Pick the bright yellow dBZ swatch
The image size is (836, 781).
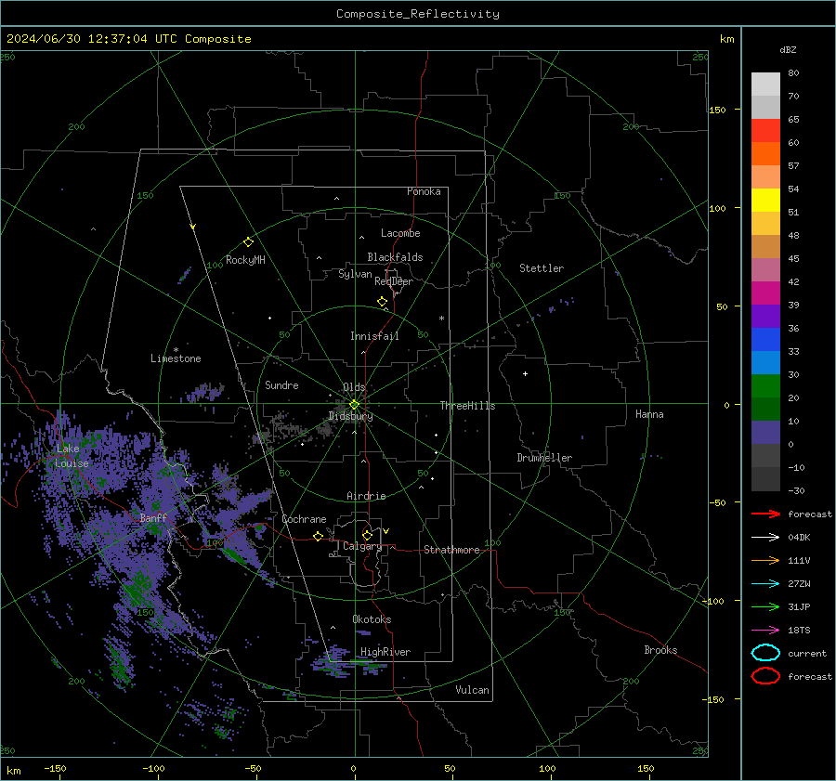click(765, 200)
